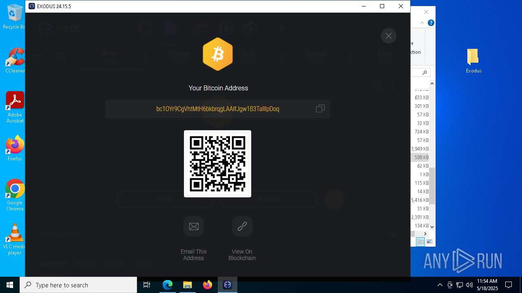The height and width of the screenshot is (293, 522).
Task: Select the Adobe Acrobat desktop shortcut
Action: [15, 107]
